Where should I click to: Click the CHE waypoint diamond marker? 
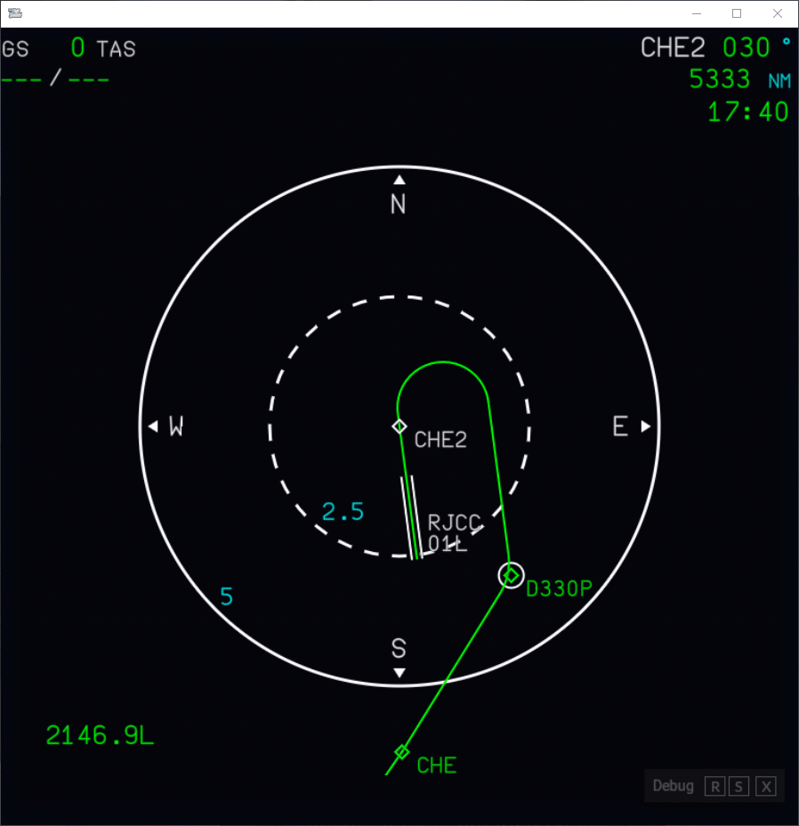click(x=402, y=752)
